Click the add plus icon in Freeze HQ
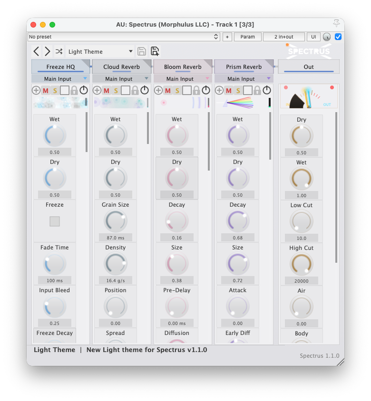This screenshot has height=401, width=371. coord(36,90)
